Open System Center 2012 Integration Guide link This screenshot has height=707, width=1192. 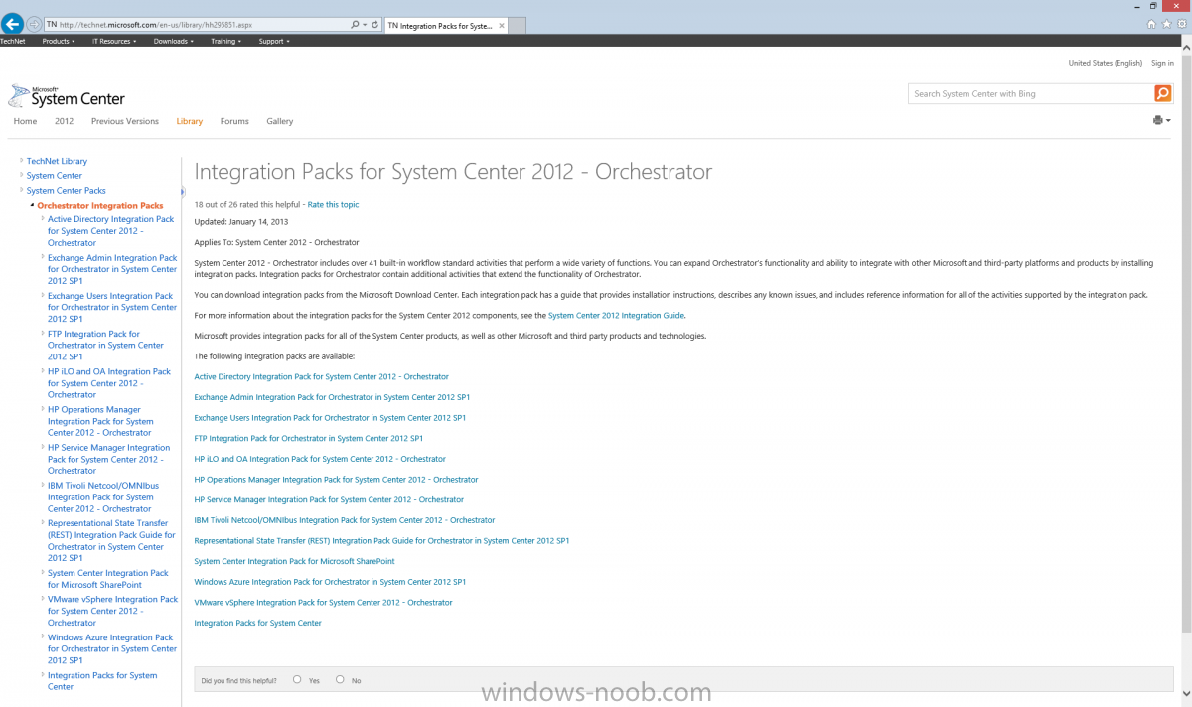click(x=616, y=315)
